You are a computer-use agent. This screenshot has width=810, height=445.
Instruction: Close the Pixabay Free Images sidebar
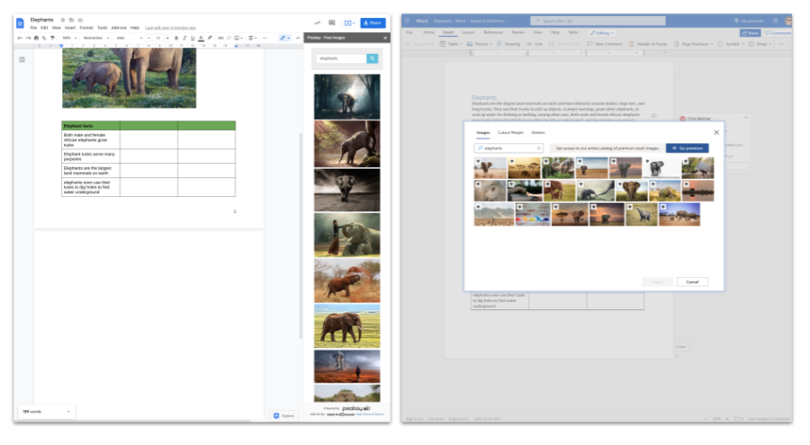[x=385, y=38]
